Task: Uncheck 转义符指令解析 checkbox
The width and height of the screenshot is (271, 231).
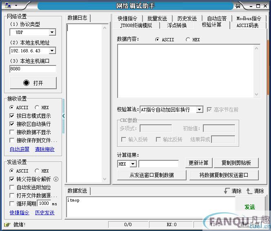Action: pos(12,179)
